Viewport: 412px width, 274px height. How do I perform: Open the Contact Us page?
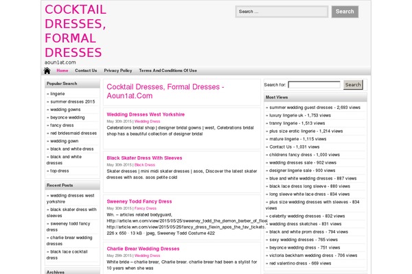pos(86,71)
